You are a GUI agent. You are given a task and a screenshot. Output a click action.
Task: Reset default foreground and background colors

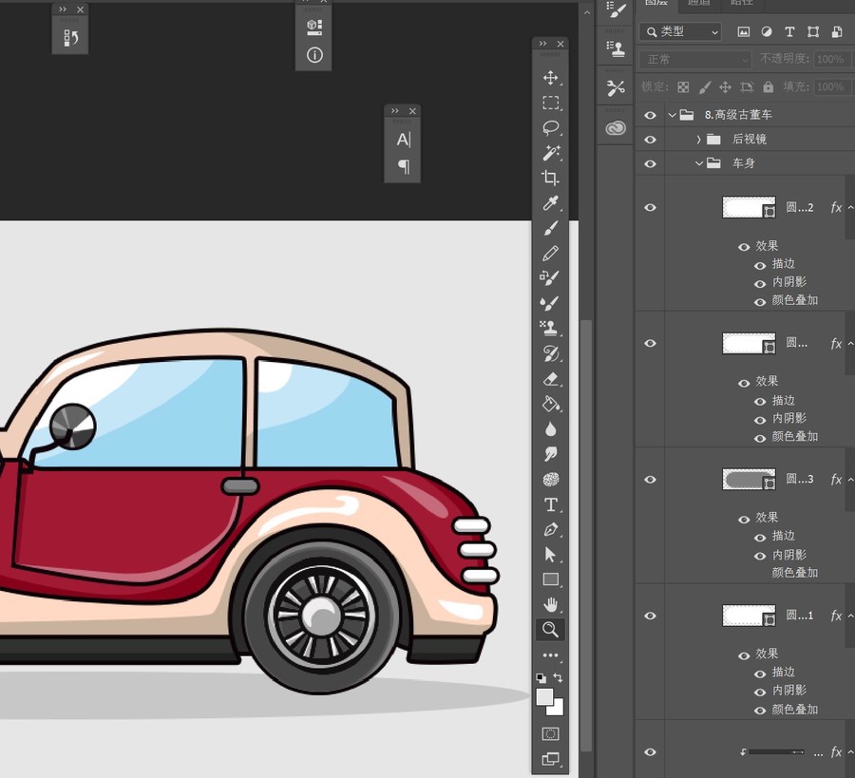pos(541,678)
